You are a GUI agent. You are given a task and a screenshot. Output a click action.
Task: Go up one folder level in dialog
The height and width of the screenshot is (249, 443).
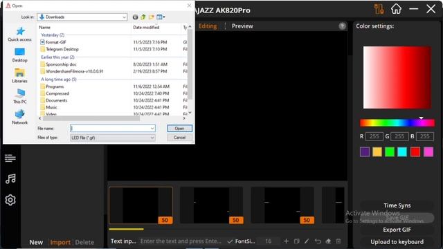tap(143, 17)
